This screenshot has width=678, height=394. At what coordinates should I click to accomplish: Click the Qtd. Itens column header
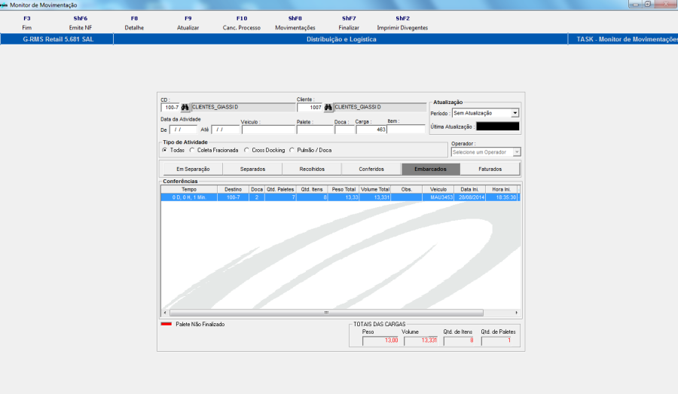[x=312, y=189]
